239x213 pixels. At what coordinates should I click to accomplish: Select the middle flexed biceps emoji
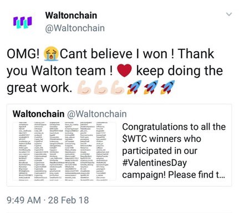pos(101,88)
